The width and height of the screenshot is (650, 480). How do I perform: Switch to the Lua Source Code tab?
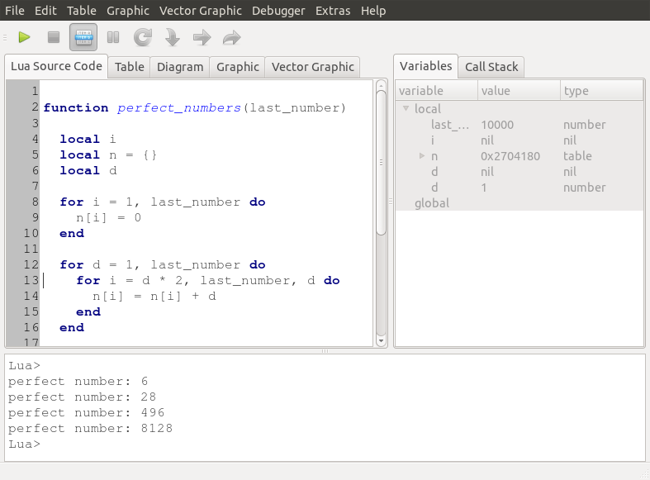coord(56,66)
